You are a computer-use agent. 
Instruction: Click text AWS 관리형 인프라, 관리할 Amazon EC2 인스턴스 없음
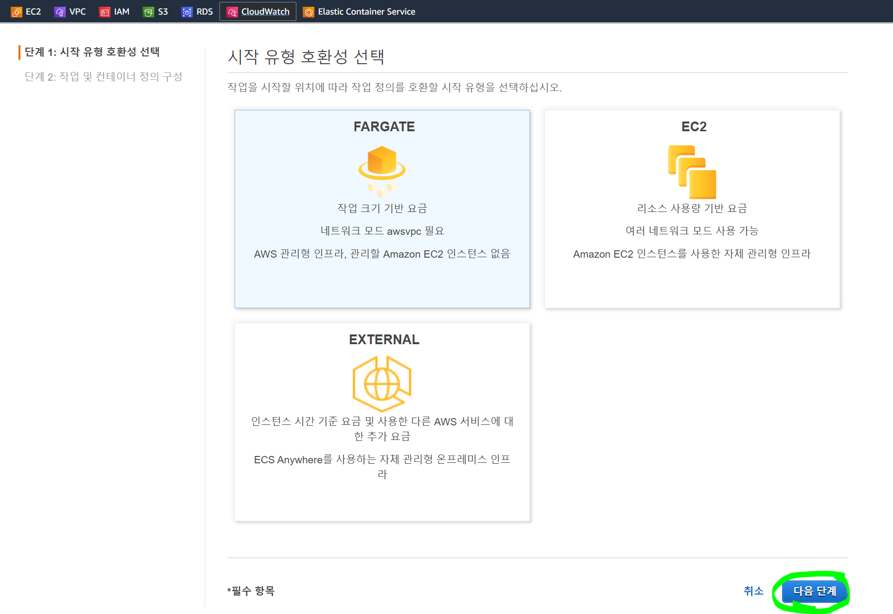(x=382, y=254)
